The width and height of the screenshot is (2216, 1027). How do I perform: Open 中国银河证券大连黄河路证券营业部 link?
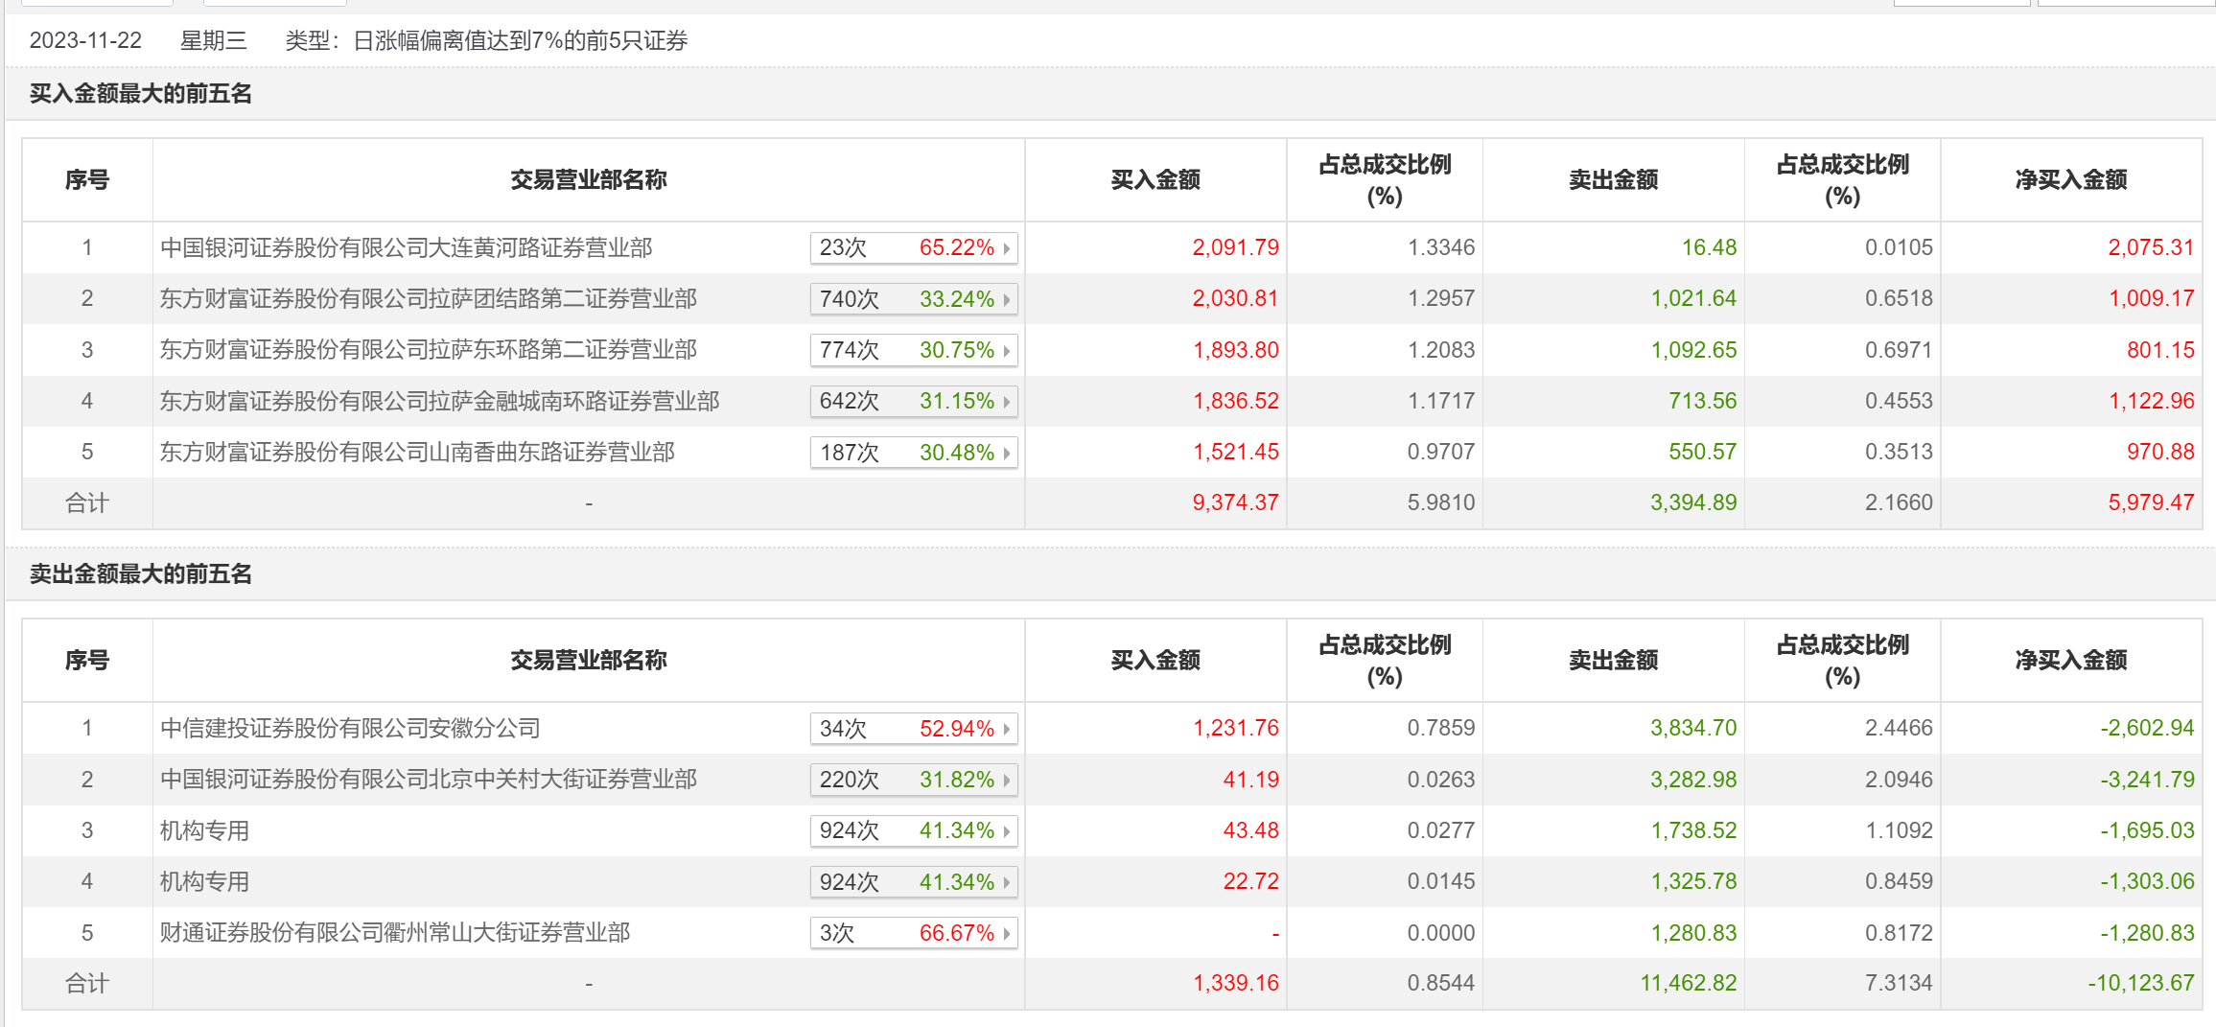(x=406, y=248)
